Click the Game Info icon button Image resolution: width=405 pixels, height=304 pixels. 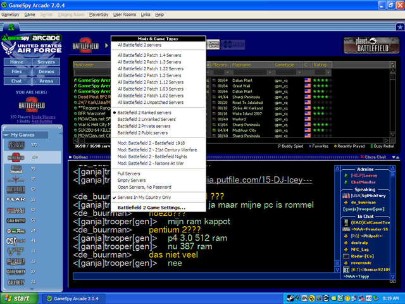pyautogui.click(x=213, y=44)
